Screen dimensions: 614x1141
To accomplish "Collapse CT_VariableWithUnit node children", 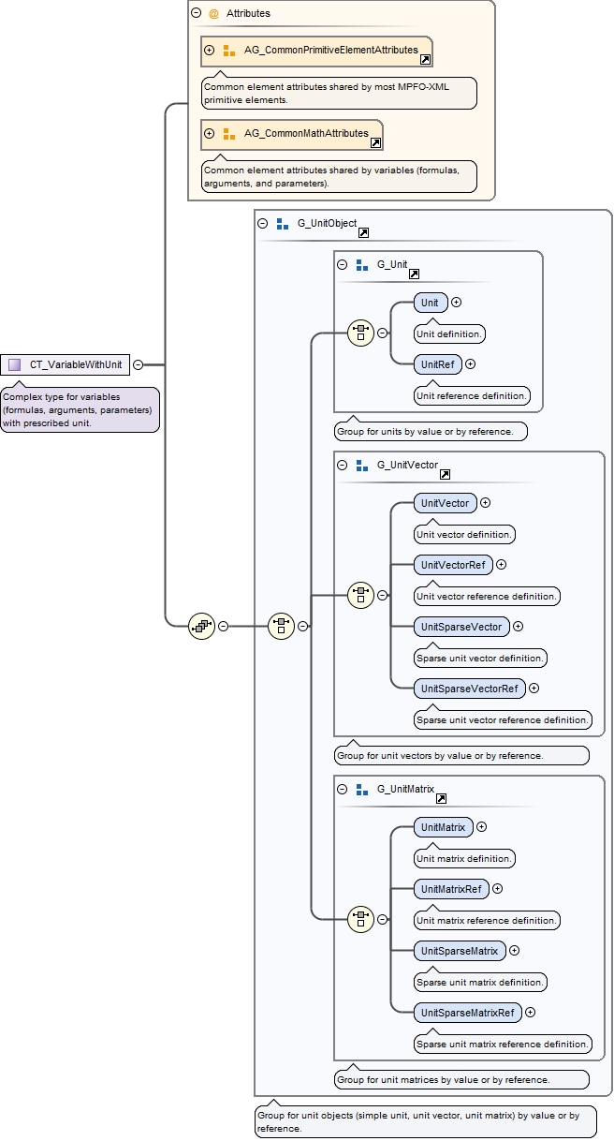I will pos(138,364).
